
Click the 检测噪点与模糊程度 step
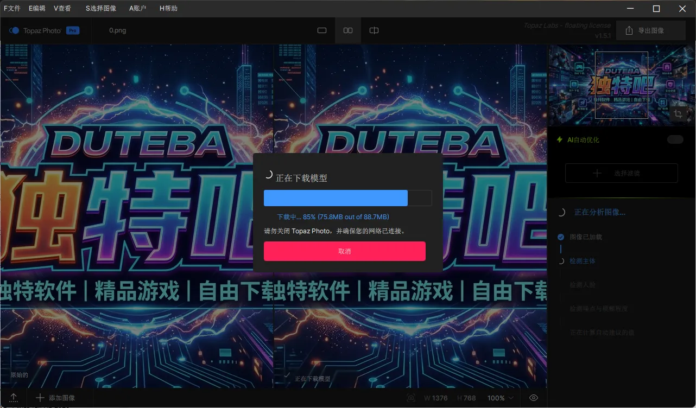[599, 309]
